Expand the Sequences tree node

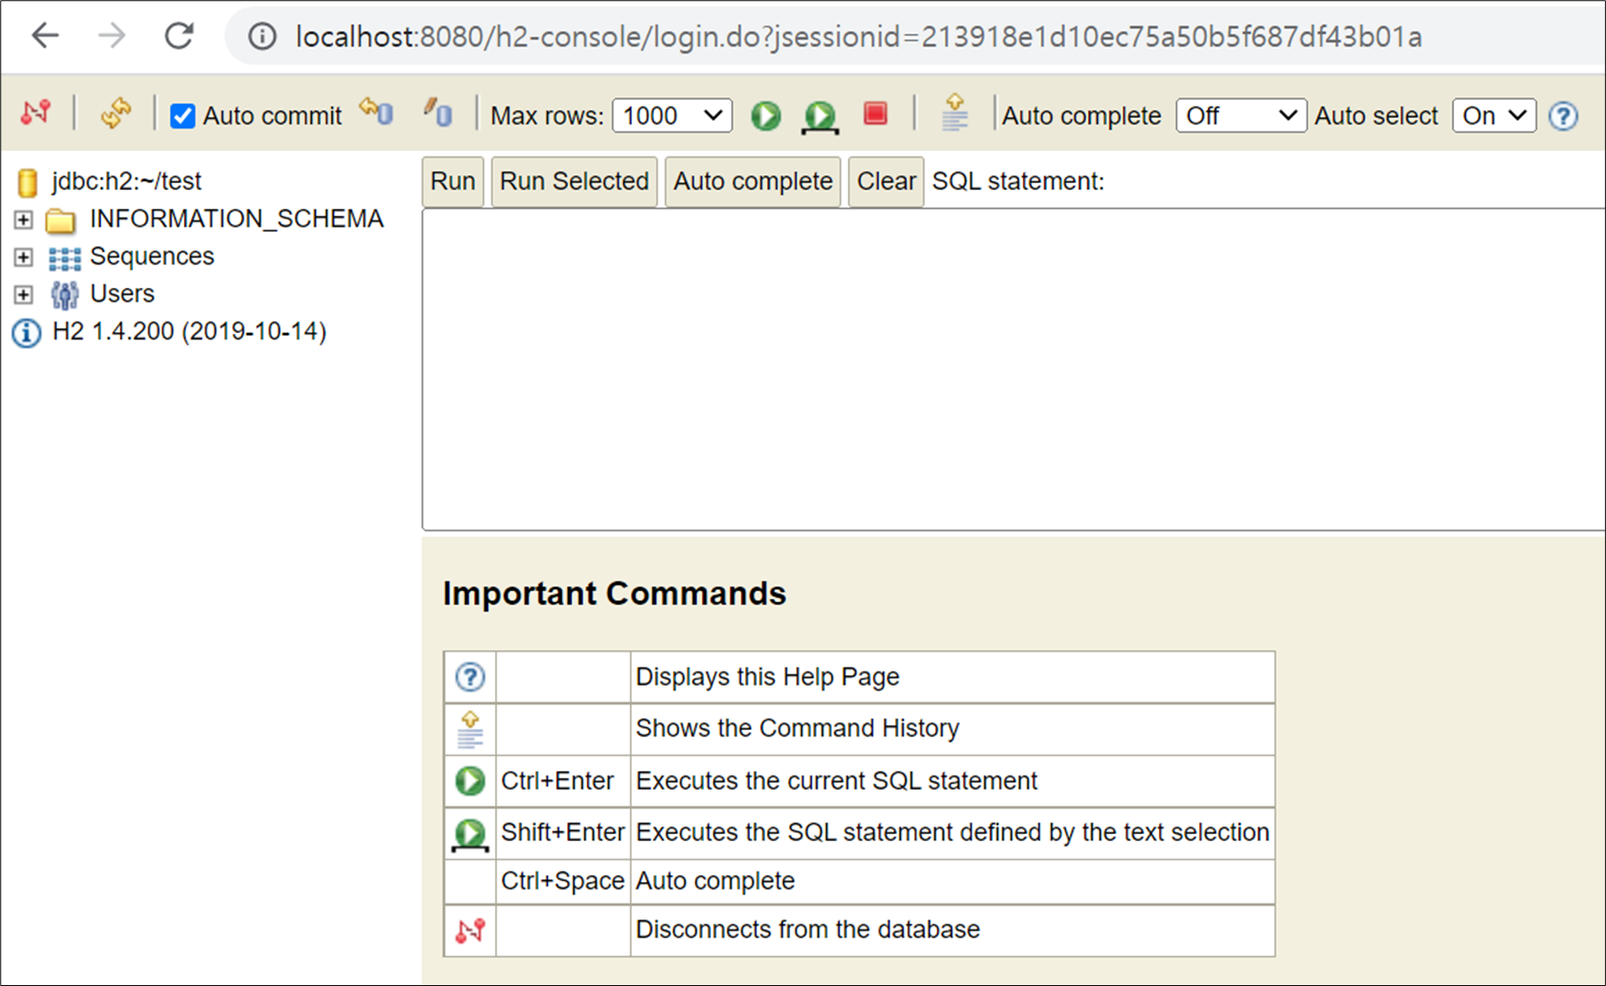point(23,257)
